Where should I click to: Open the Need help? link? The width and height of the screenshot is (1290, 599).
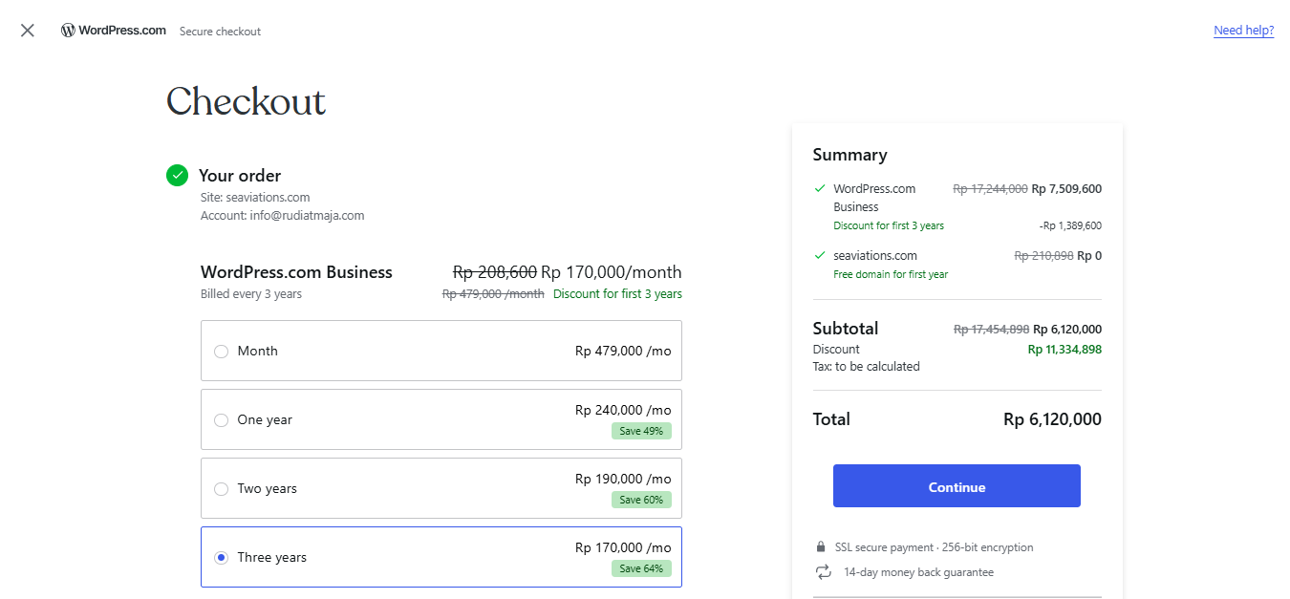[1243, 31]
